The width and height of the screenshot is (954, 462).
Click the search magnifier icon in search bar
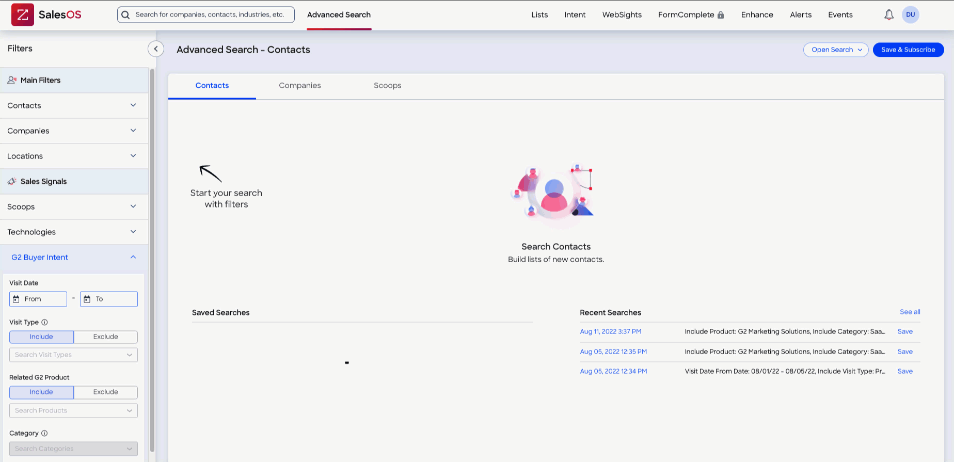[125, 15]
